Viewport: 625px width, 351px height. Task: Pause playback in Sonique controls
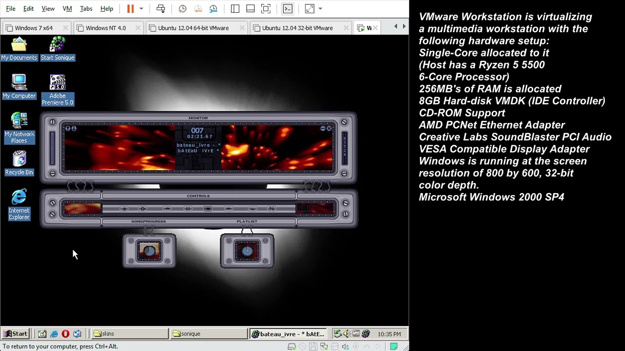click(188, 209)
